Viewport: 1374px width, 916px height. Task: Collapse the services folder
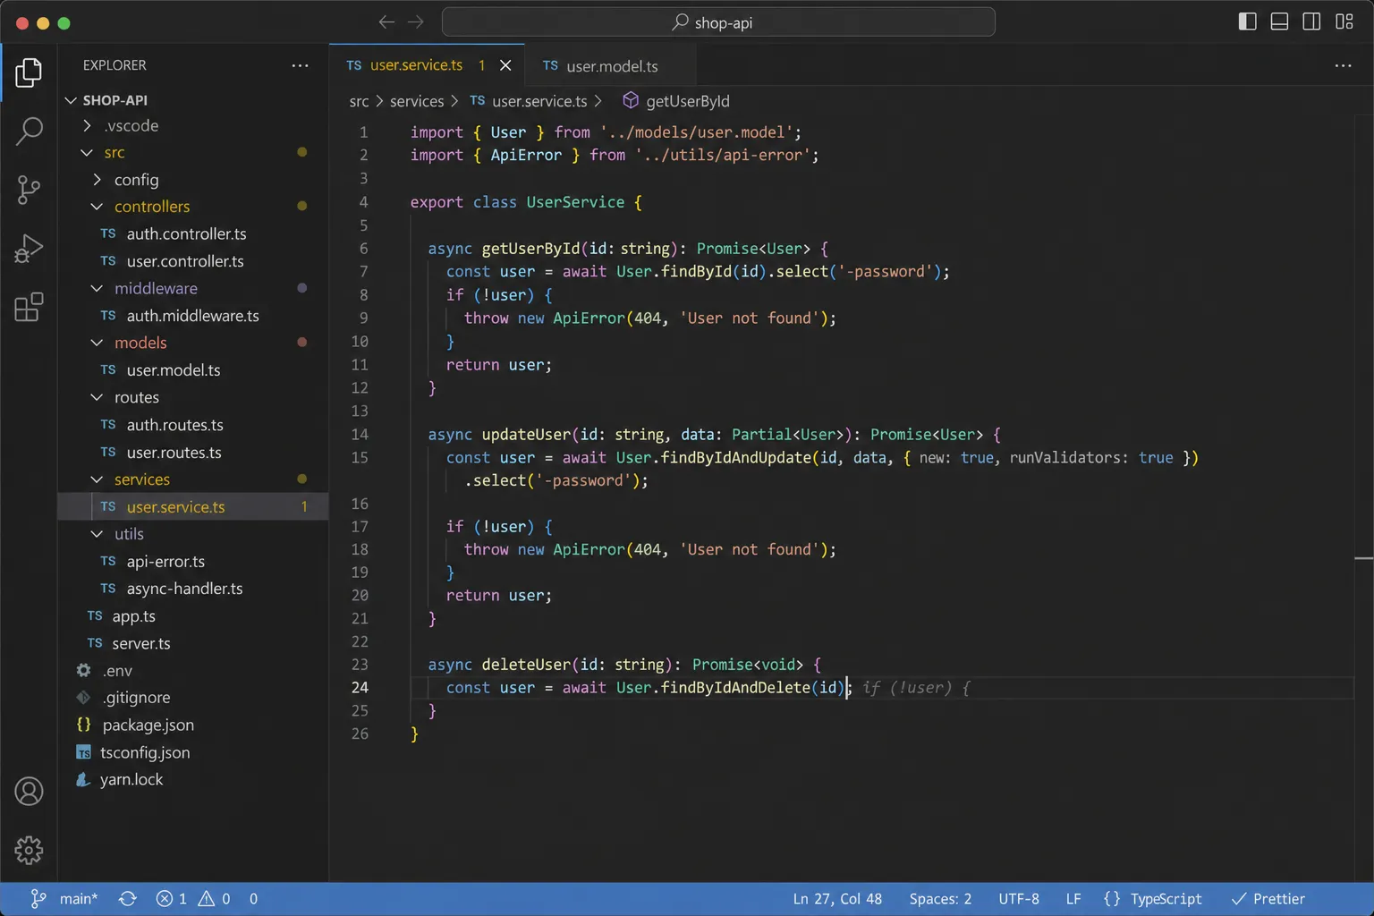192,479
